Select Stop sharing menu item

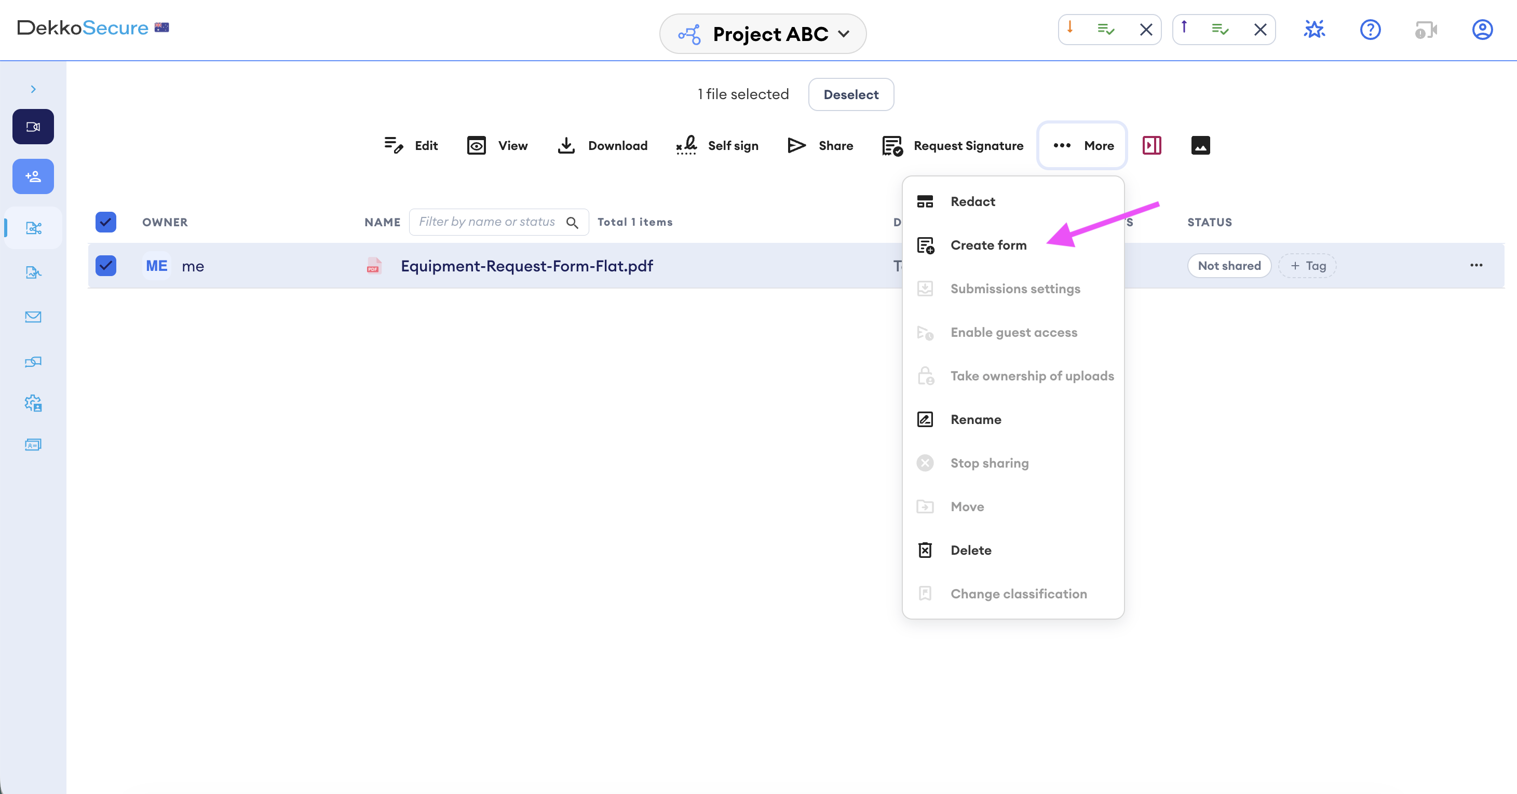point(1013,462)
